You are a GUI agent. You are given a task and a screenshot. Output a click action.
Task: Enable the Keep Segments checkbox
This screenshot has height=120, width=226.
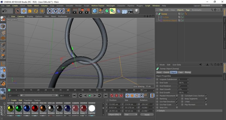(x=206, y=99)
